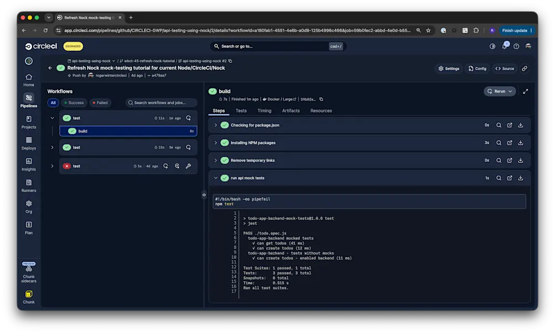Click the panel divider handle
555x333 pixels.
(204, 194)
